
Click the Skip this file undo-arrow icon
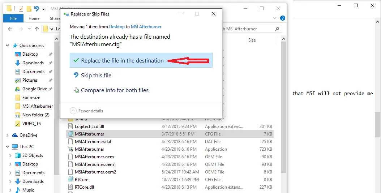76,75
